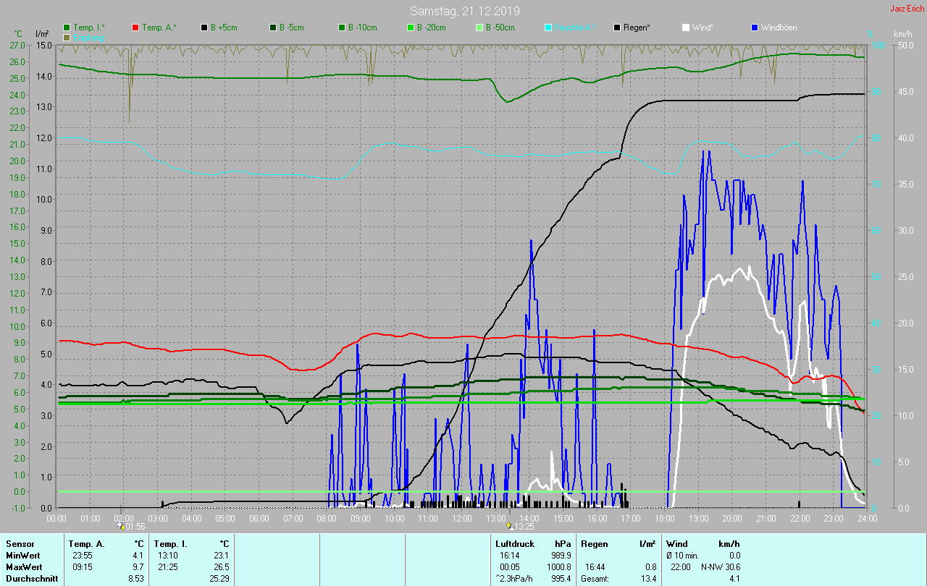
Task: Click the minimum pressure value "989.9"
Action: 561,556
